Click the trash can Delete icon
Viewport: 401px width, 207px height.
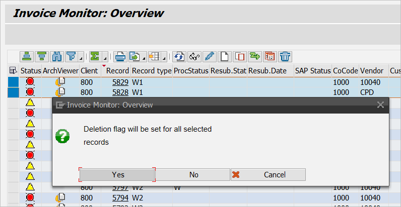point(285,56)
